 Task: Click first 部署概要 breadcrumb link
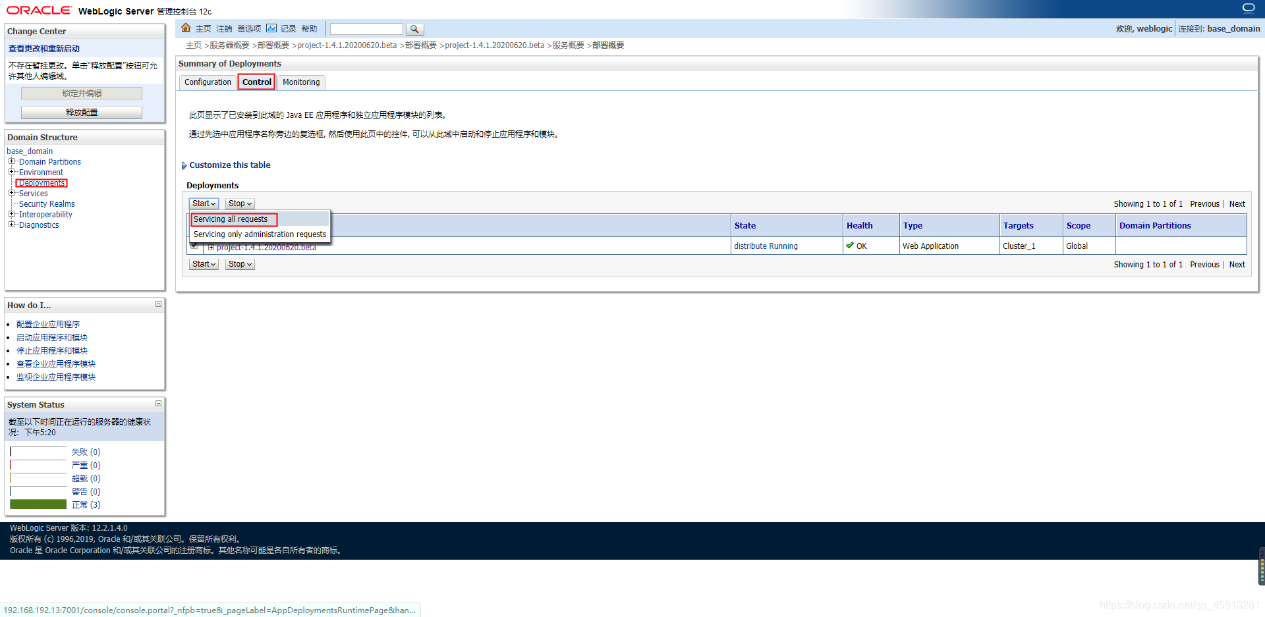(273, 45)
